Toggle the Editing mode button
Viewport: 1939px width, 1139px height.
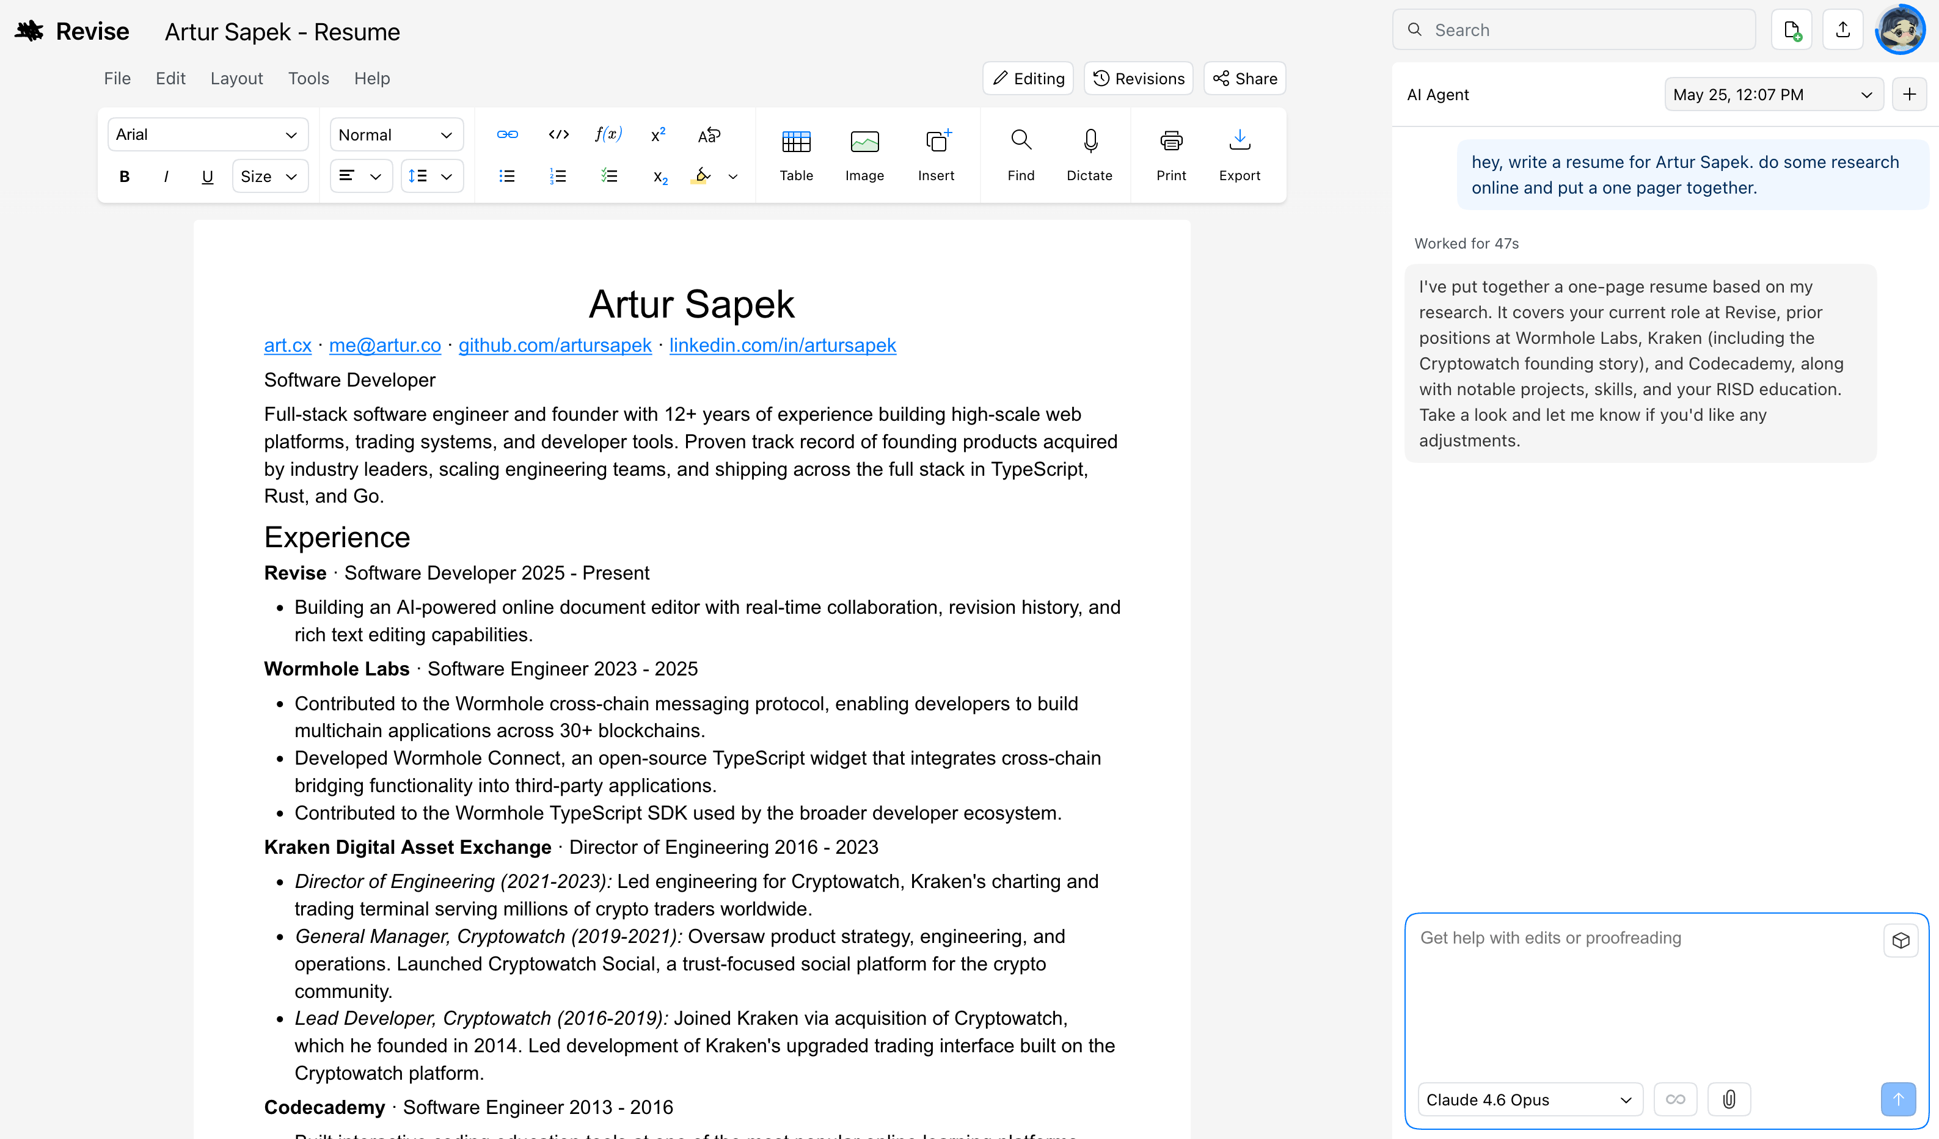tap(1028, 78)
